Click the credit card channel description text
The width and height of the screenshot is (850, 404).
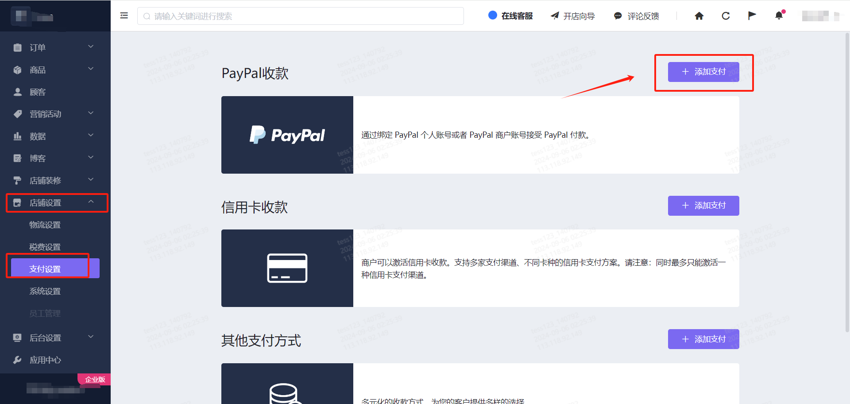click(544, 268)
